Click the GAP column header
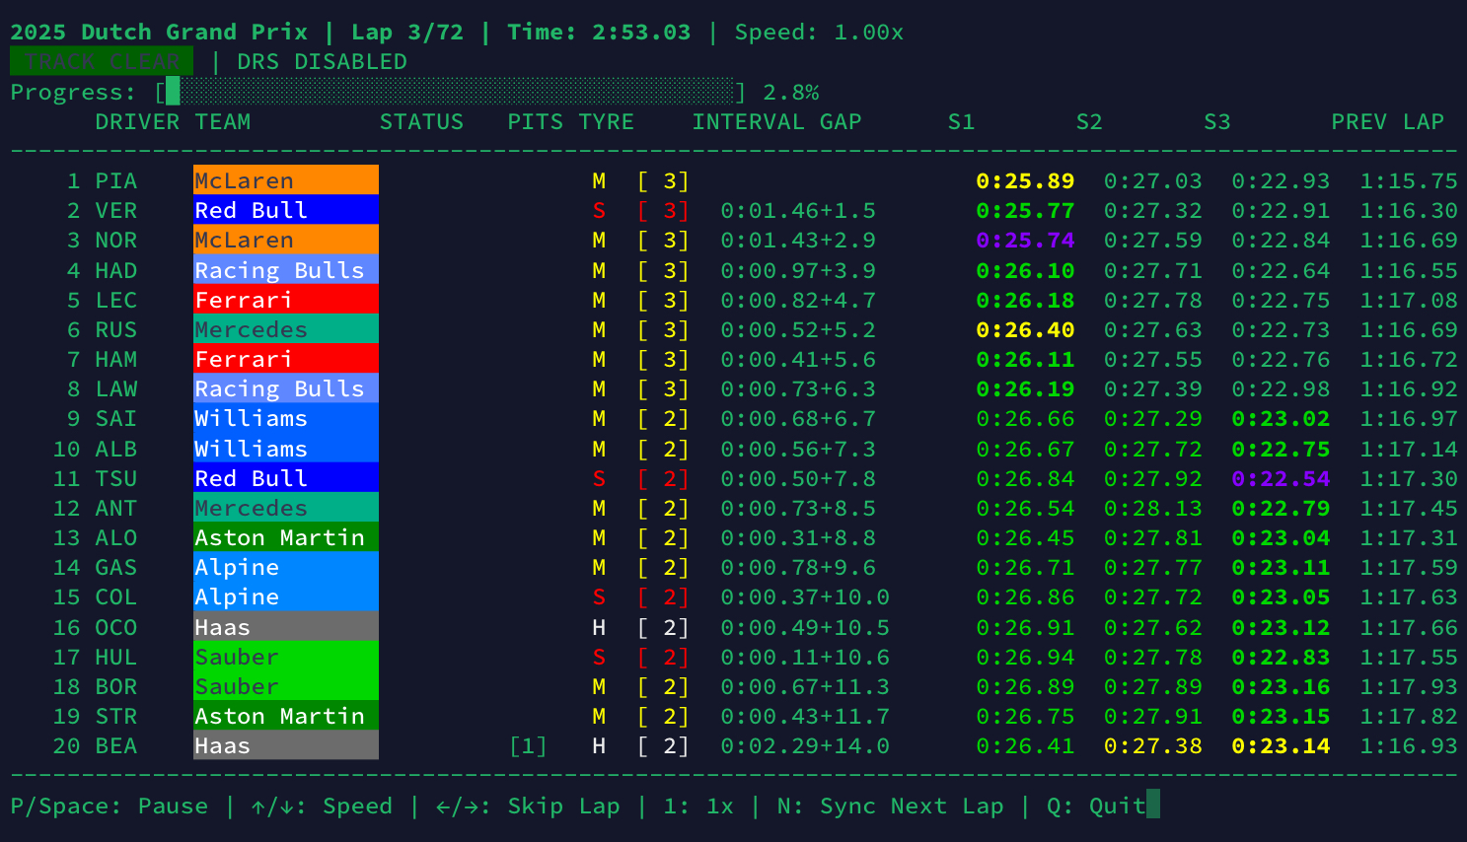Viewport: 1467px width, 842px height. pos(840,121)
